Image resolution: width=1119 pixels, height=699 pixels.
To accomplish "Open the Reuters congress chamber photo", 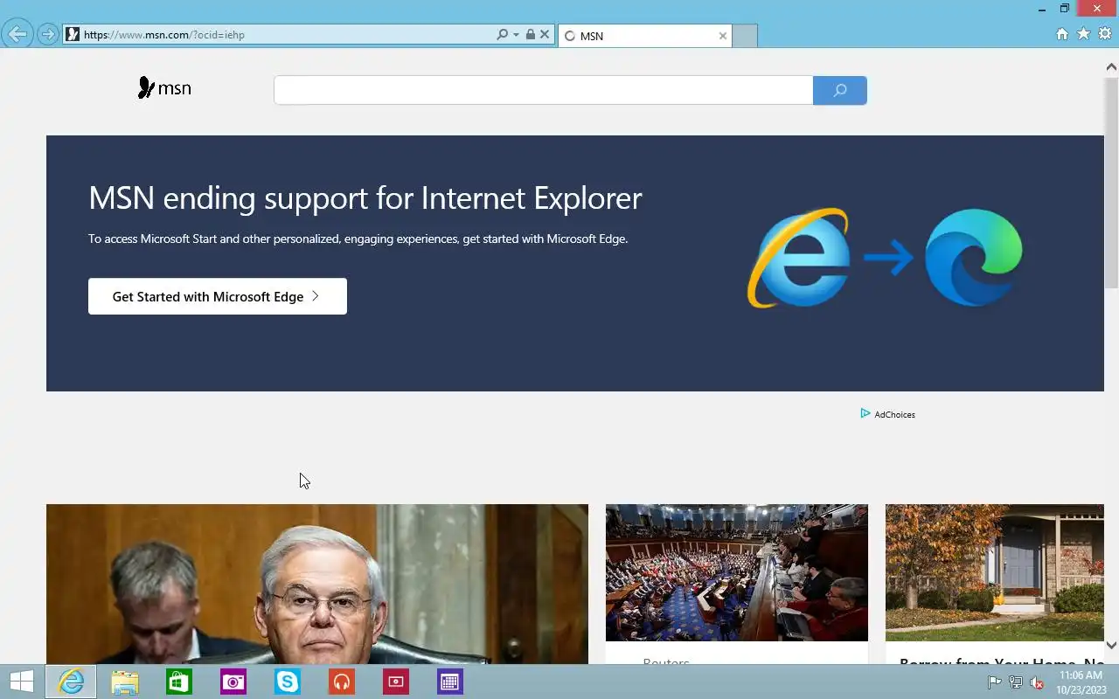I will pos(737,572).
